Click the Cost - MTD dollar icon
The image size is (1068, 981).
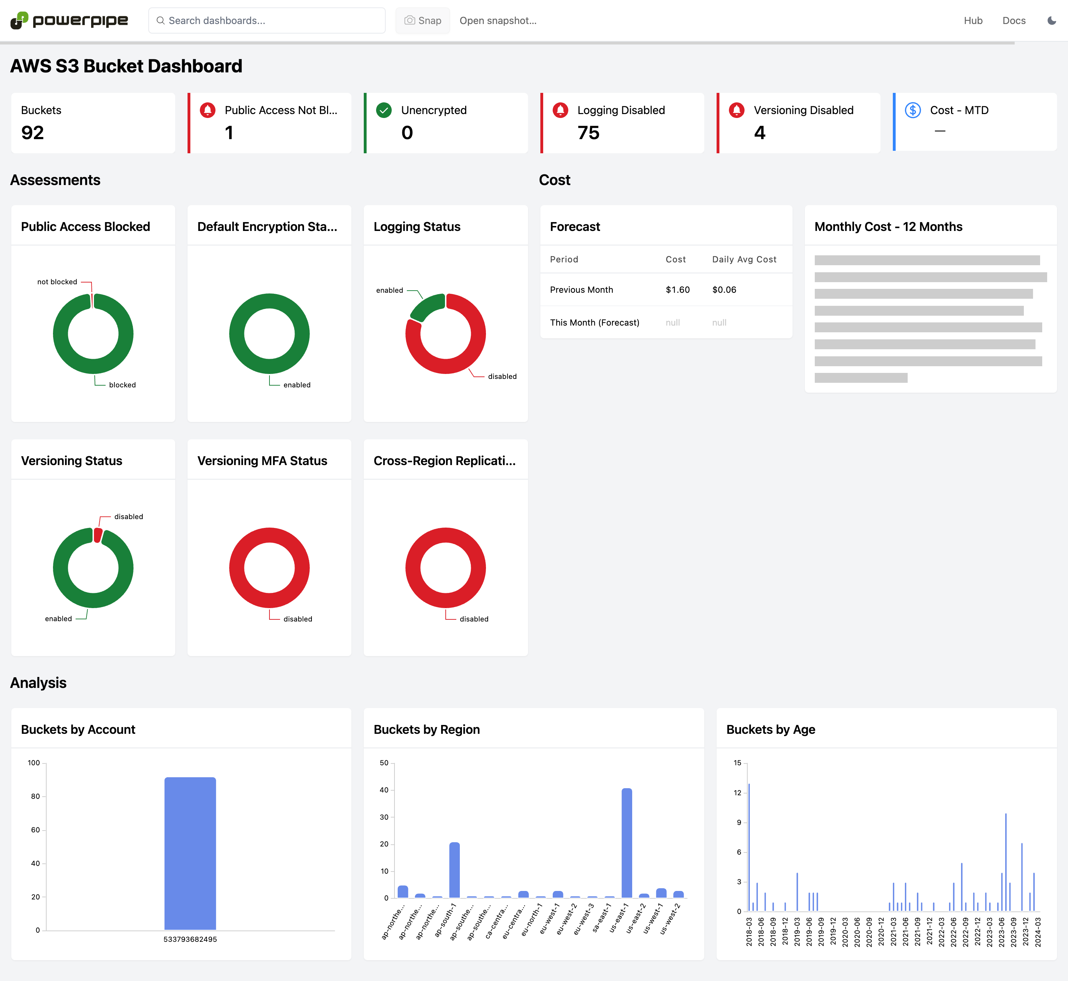[913, 110]
